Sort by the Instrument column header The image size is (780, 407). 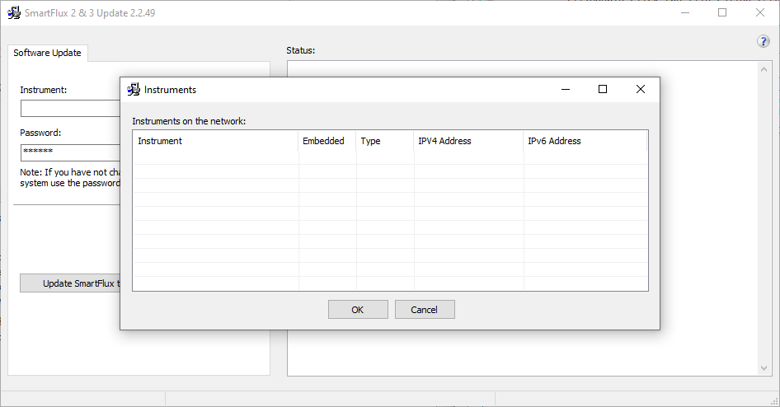click(x=215, y=141)
